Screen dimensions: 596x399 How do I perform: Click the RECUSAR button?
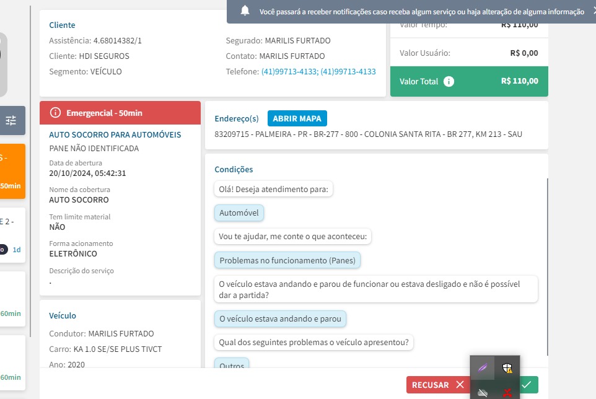[x=438, y=385]
